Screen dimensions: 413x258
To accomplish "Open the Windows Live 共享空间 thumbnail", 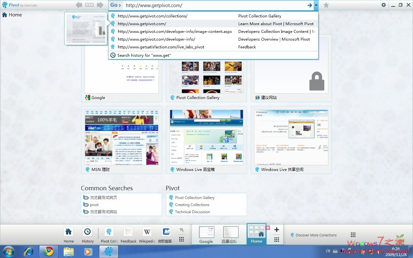I will 291,140.
